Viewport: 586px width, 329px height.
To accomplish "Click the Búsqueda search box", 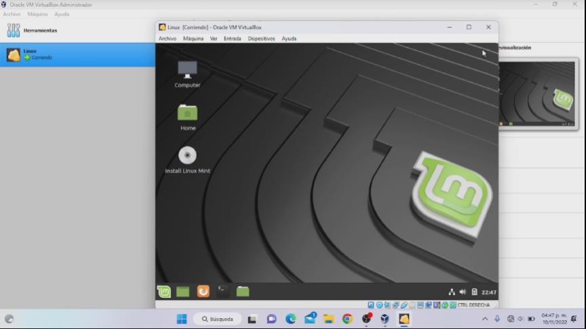I will point(218,319).
